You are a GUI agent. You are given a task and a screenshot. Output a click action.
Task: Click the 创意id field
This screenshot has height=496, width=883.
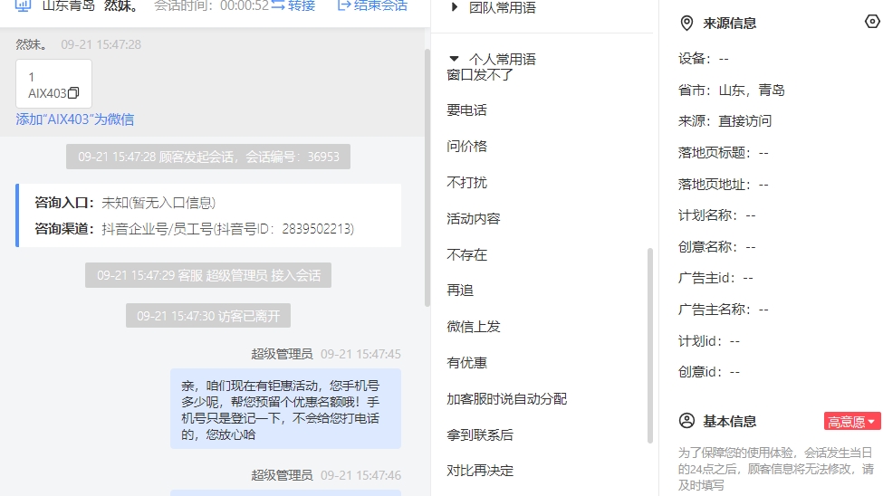click(709, 372)
